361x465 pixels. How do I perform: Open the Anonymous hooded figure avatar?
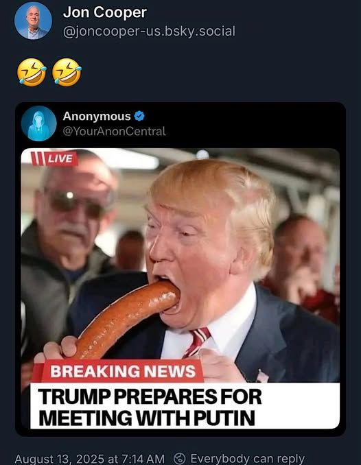[x=39, y=123]
